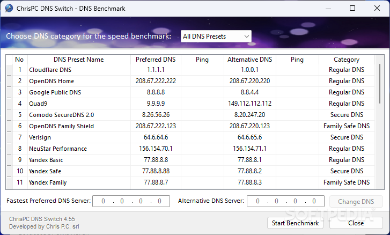390x235 pixels.
Task: Click preferred DNS value 208.67.222.123
Action: point(156,126)
